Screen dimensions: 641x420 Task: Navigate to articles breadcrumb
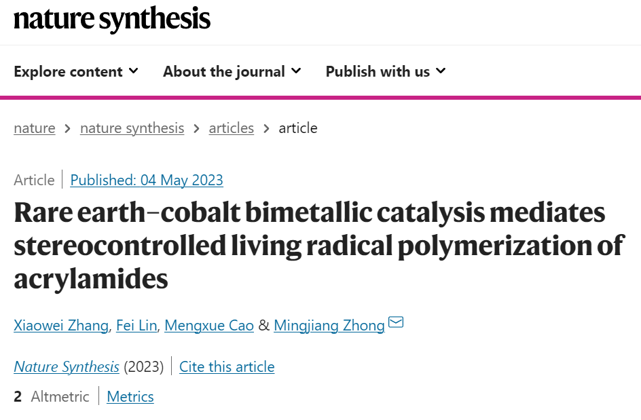click(x=232, y=128)
